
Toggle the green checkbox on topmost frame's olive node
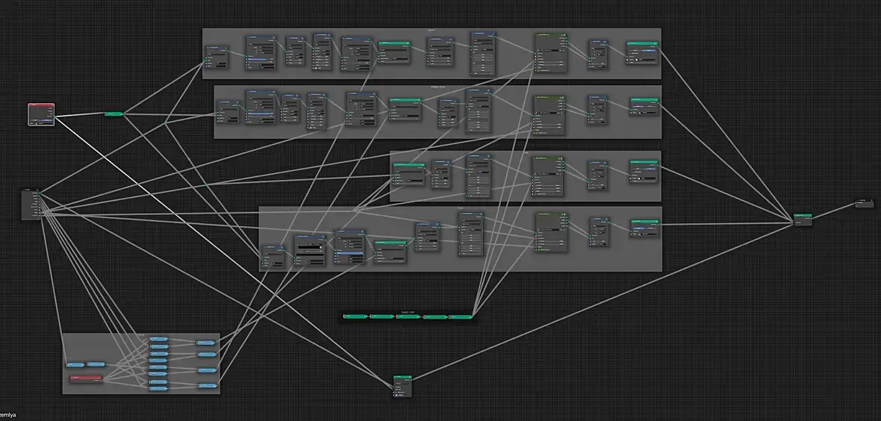(x=538, y=71)
